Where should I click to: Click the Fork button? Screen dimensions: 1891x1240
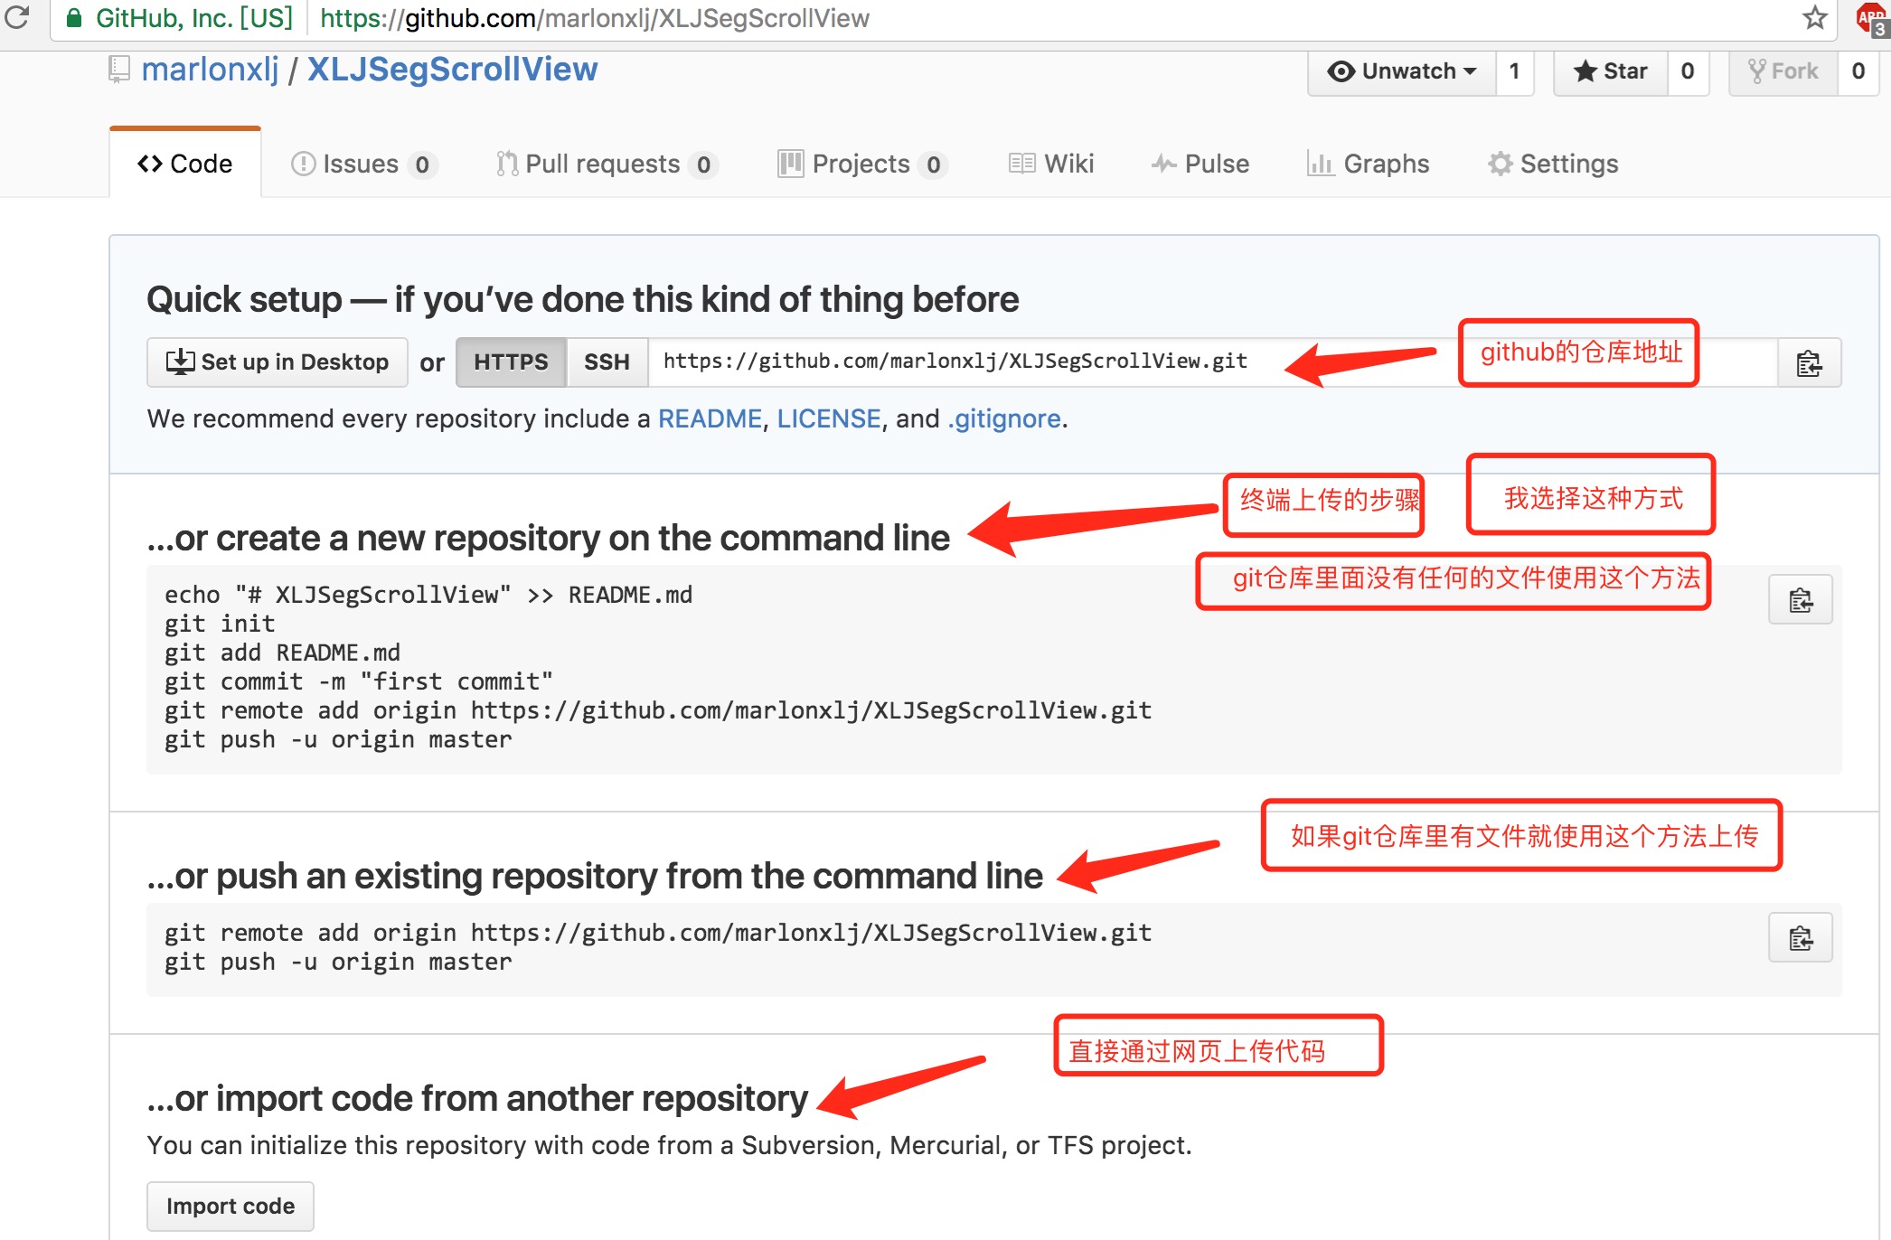click(x=1783, y=71)
